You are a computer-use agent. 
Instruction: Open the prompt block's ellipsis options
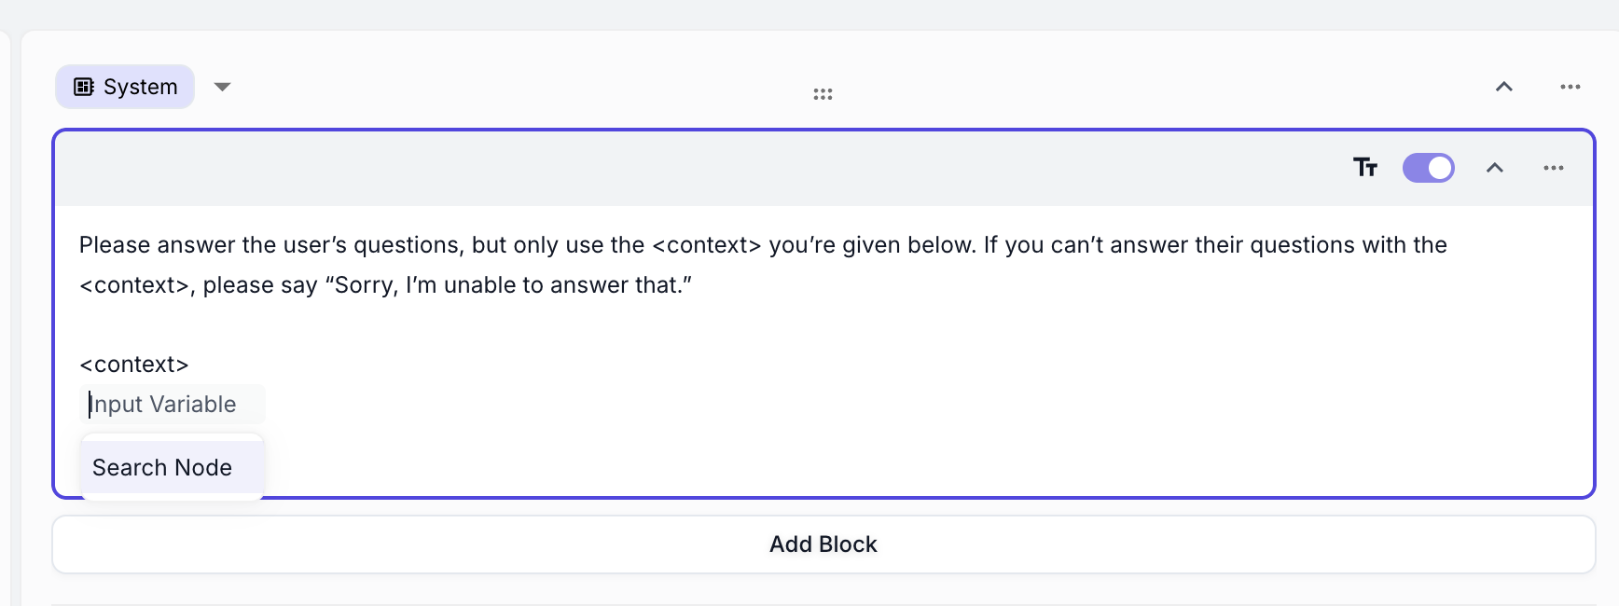pos(1554,168)
